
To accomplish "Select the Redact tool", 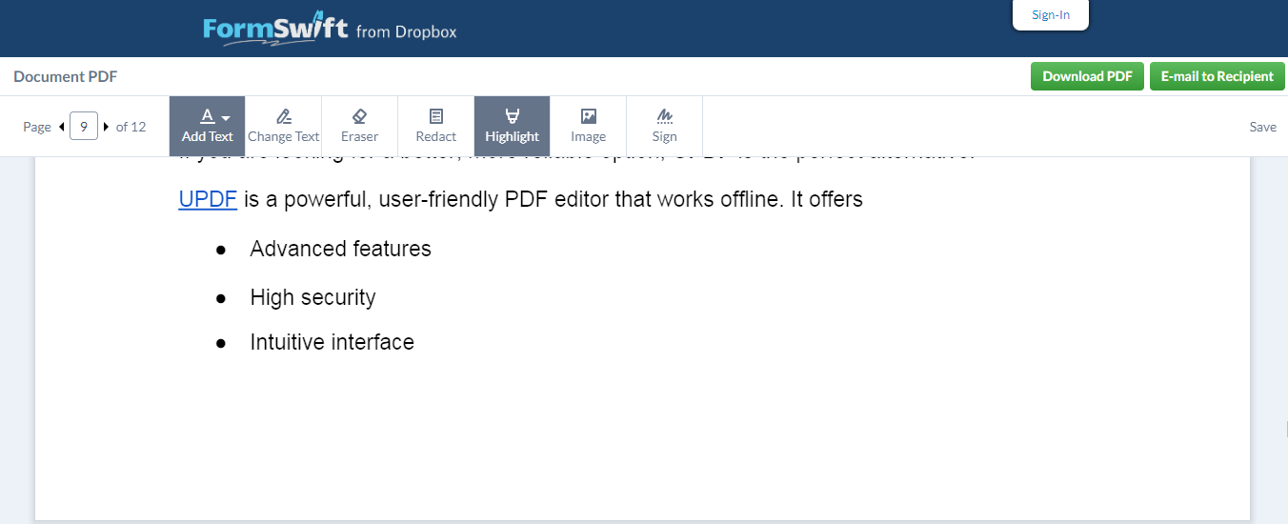I will [435, 126].
